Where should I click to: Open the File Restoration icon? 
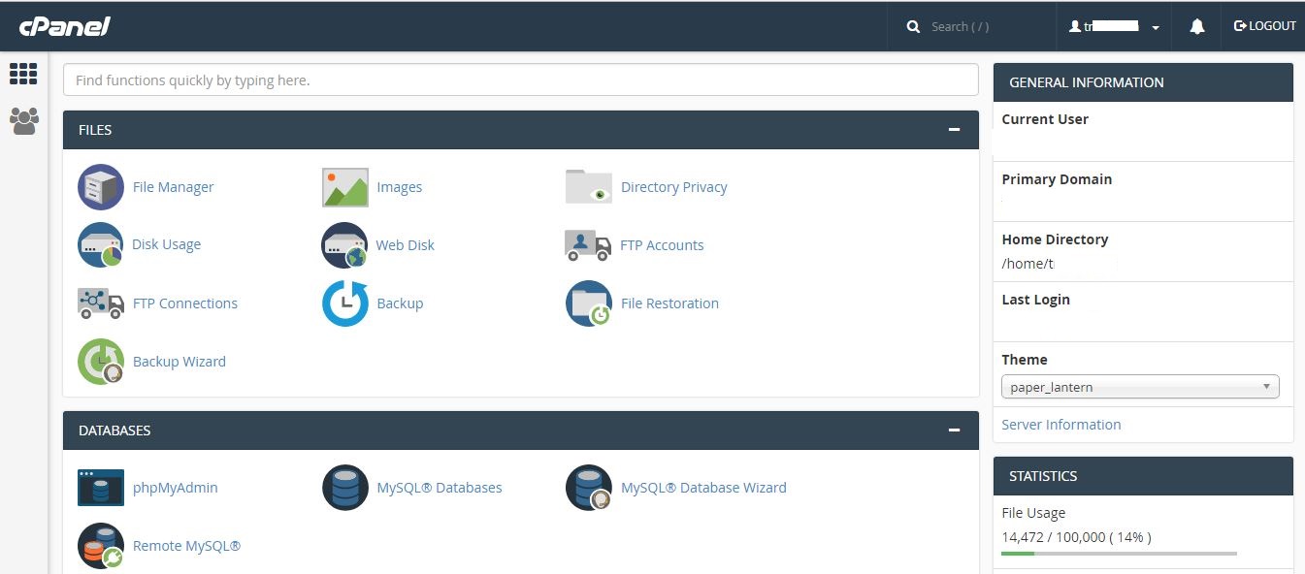(x=589, y=303)
